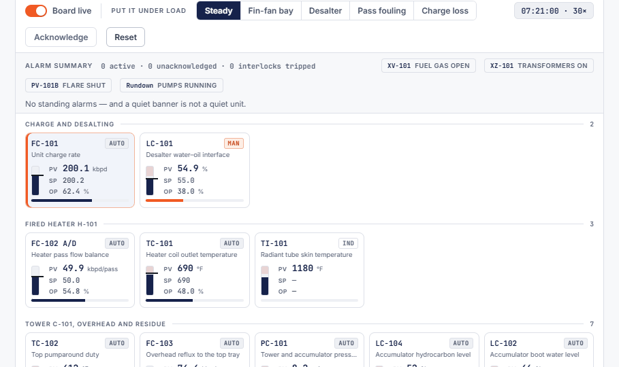This screenshot has width=619, height=367.
Task: Click the IND badge on TI-101
Action: 348,243
